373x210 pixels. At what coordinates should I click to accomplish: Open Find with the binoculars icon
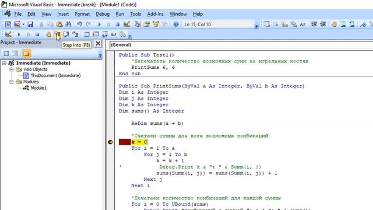coord(68,24)
